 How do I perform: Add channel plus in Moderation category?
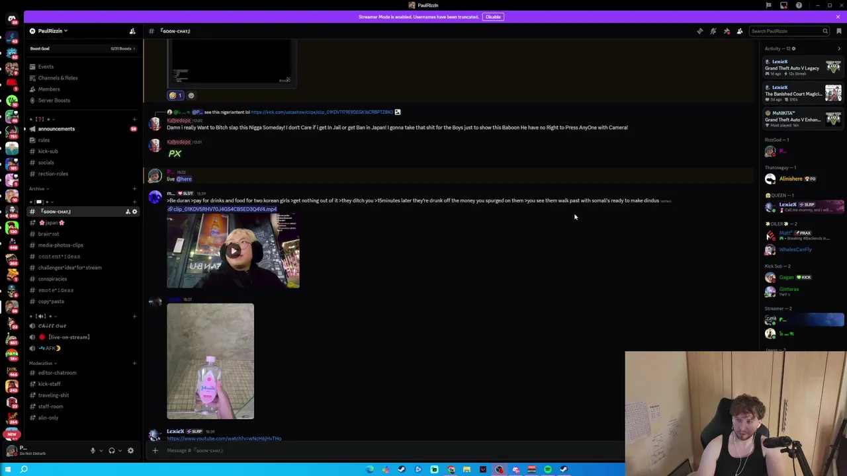pos(134,363)
